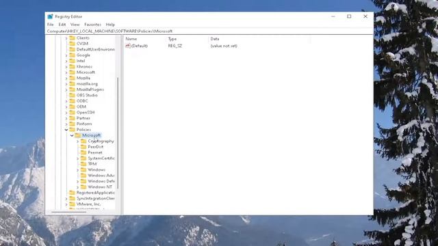Click the RegisteredApplications folder icon
Screen dimensions: 438x246
73,193
